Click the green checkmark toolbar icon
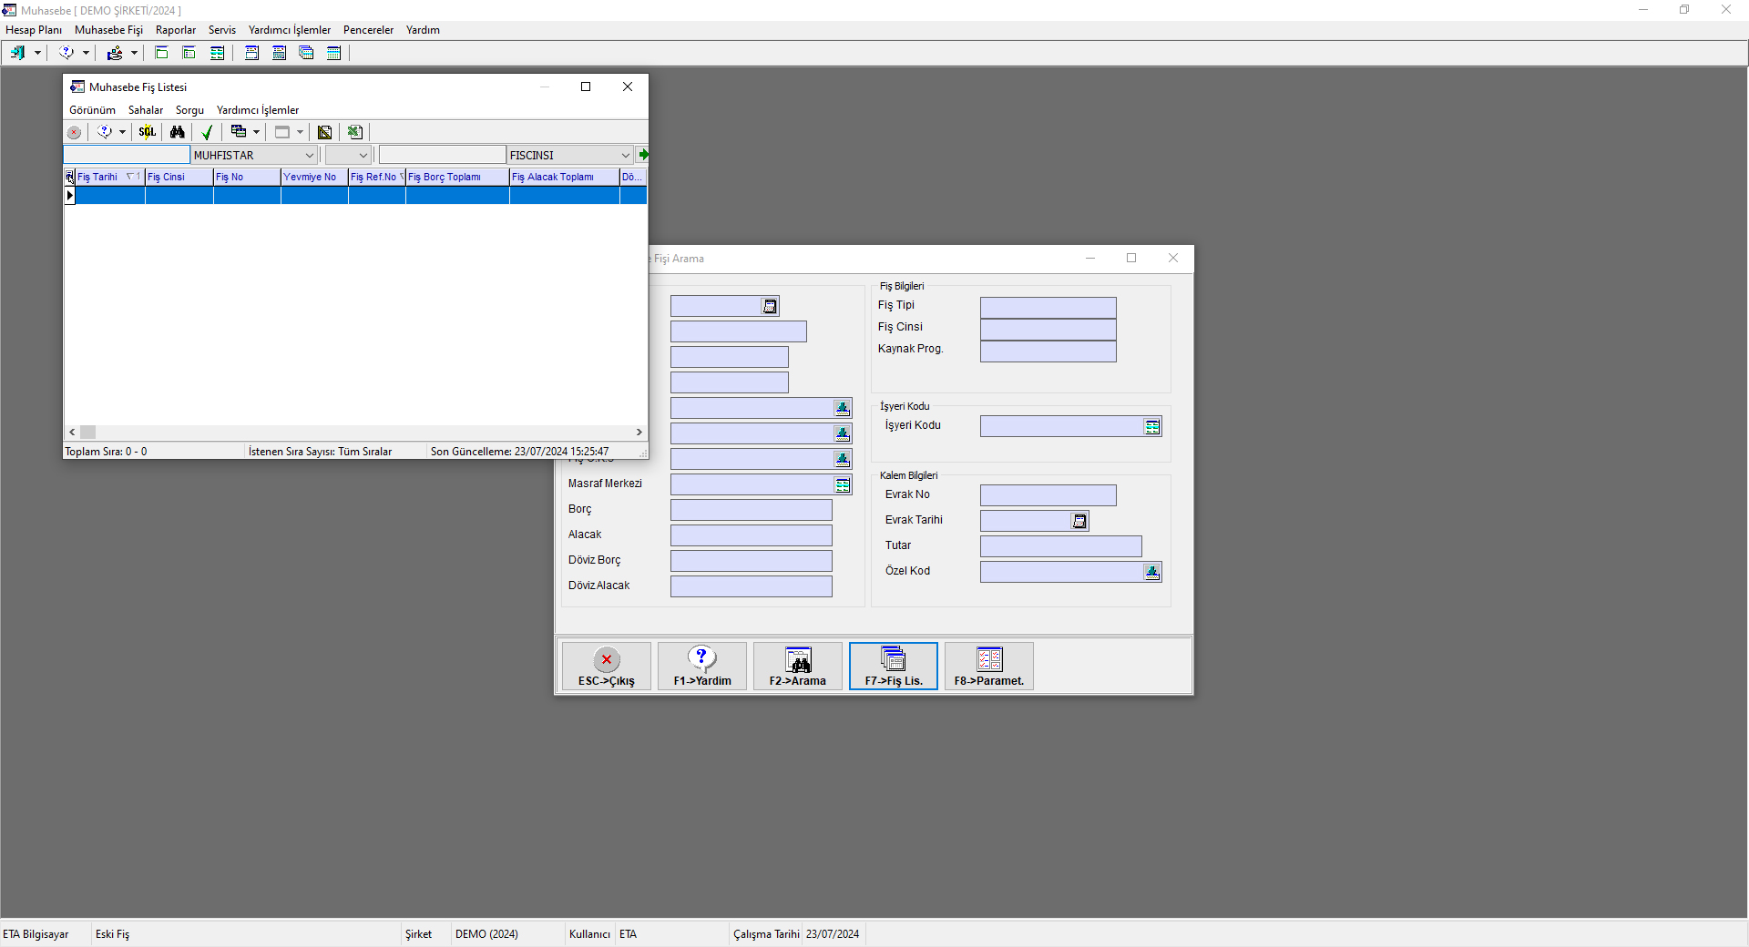This screenshot has width=1749, height=947. pyautogui.click(x=207, y=132)
